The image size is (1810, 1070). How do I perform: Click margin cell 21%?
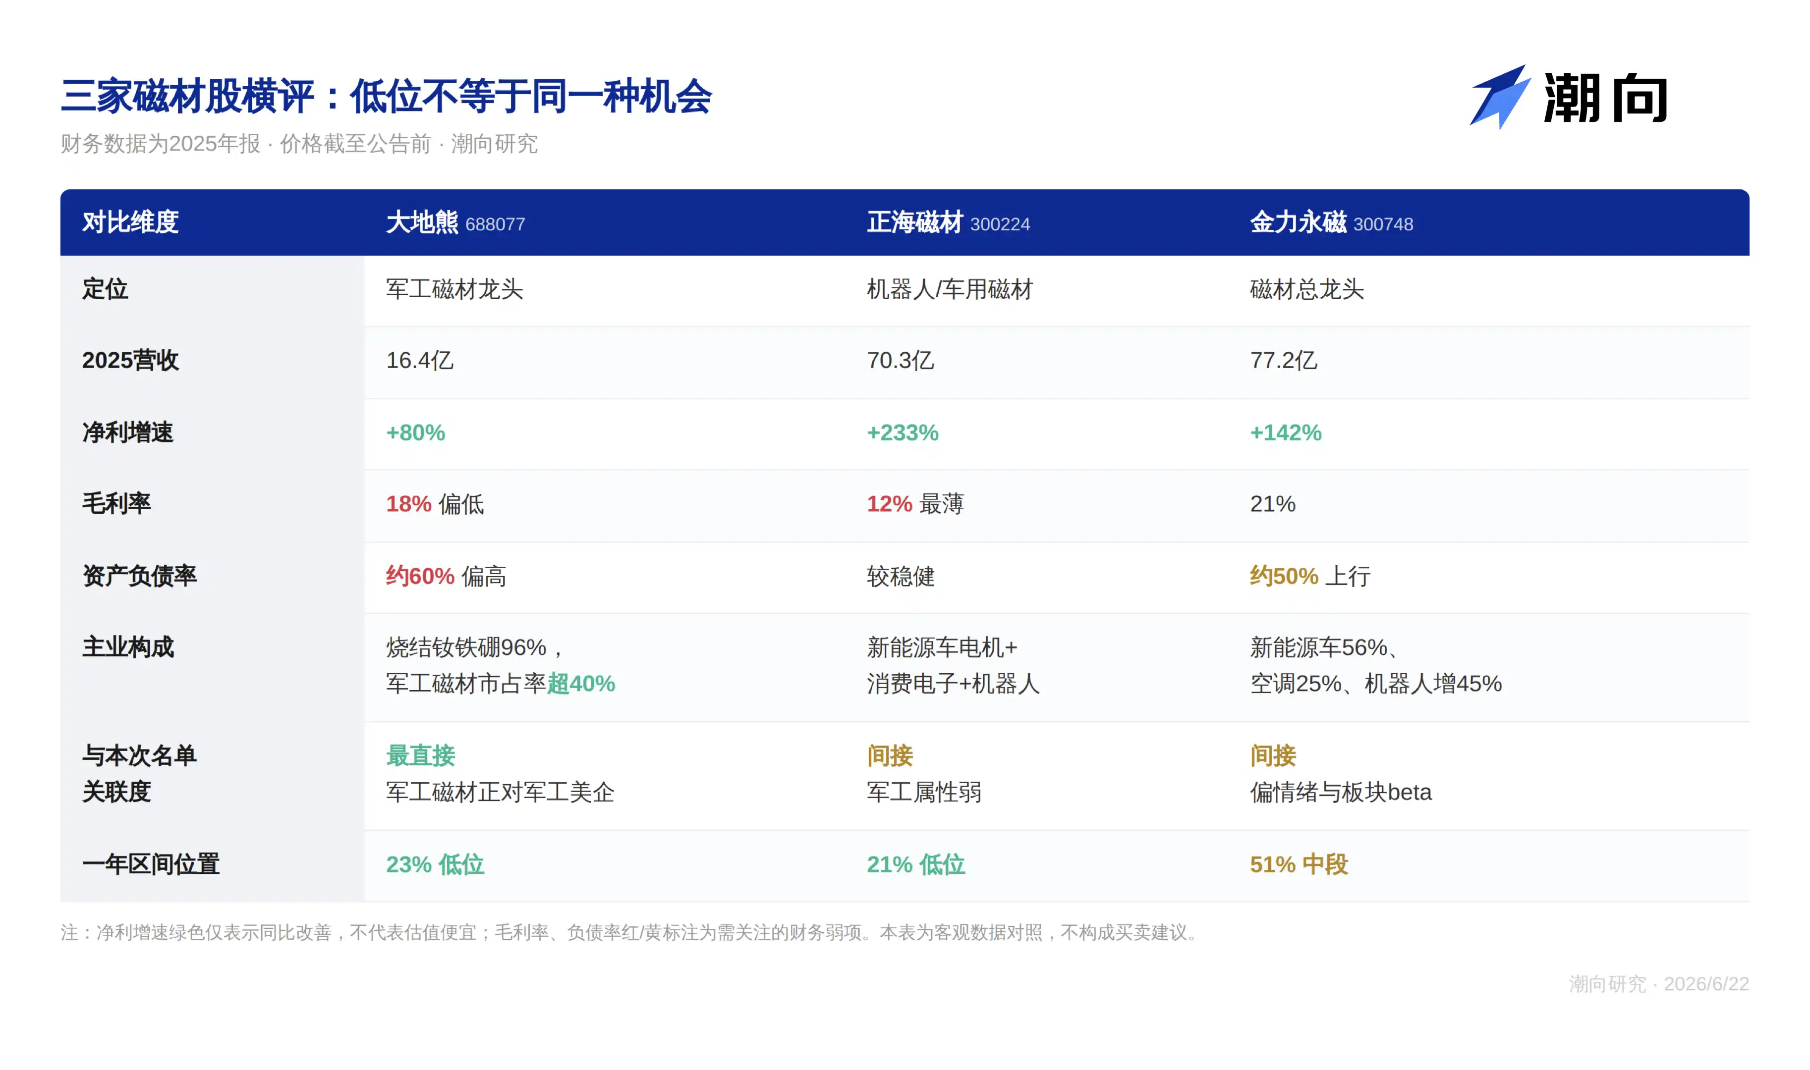pos(1273,504)
